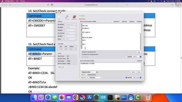Open Camtasia green C icon in Dock
Image resolution: width=182 pixels, height=102 pixels.
(138, 97)
